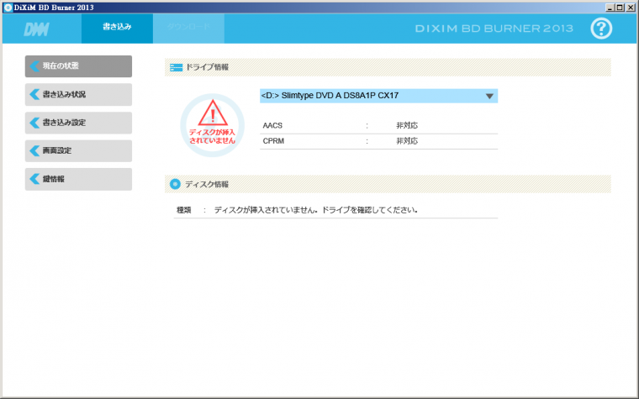The height and width of the screenshot is (399, 639).
Task: Select the Slimtype DVD A DS8A1P drive field
Action: click(x=370, y=97)
